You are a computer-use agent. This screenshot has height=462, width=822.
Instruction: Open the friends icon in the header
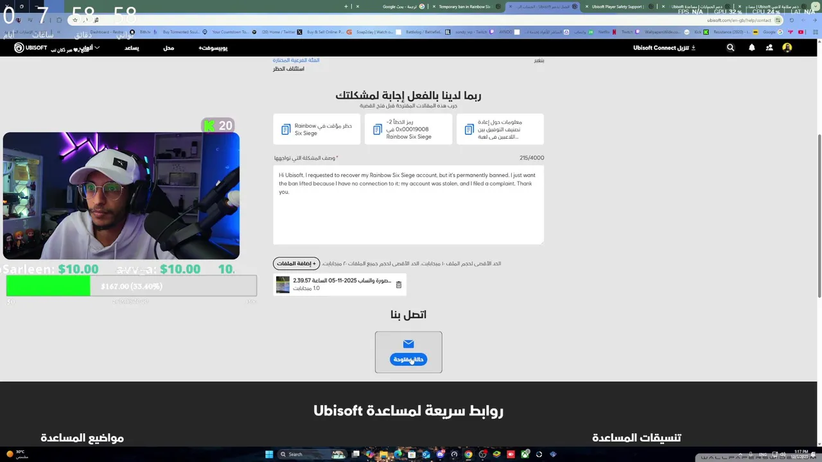click(769, 47)
